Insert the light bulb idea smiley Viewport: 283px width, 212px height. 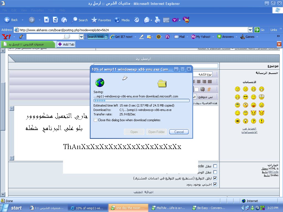coord(245,121)
